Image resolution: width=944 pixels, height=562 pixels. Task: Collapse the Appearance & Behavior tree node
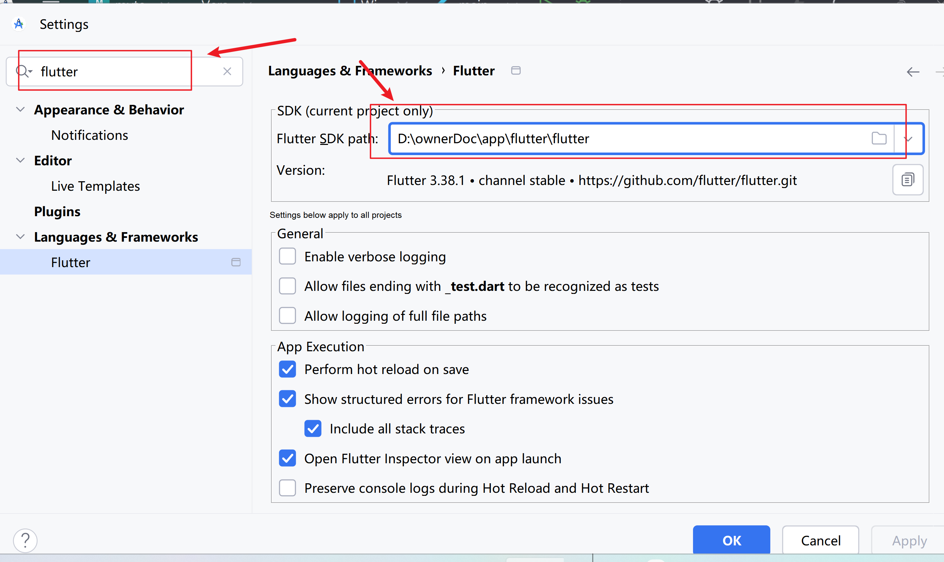[x=20, y=109]
